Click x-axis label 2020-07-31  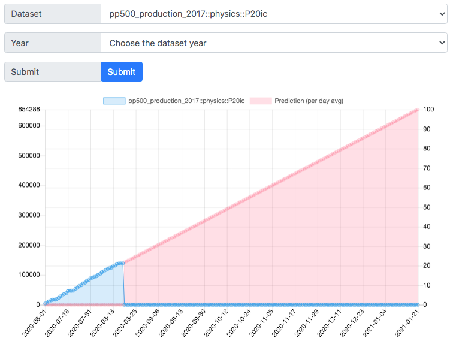80,323
